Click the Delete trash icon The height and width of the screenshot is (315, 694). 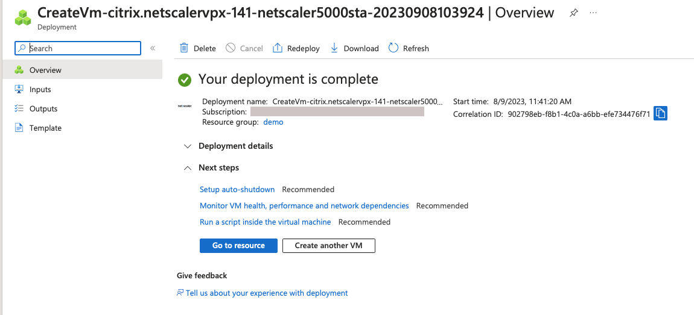(184, 48)
